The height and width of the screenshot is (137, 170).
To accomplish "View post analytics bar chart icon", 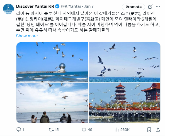I will coord(116,129).
